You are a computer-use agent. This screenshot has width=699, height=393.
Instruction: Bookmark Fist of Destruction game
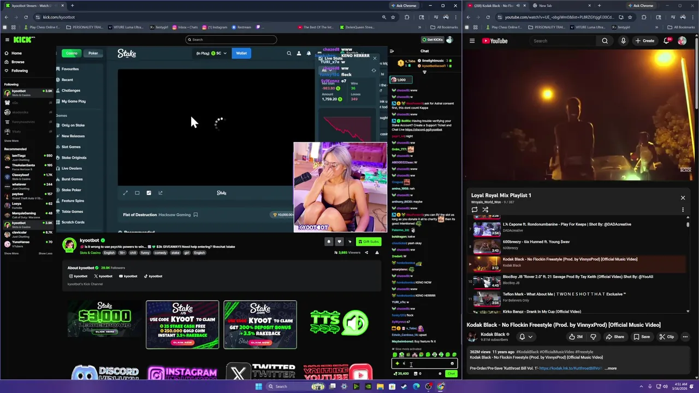pyautogui.click(x=196, y=215)
